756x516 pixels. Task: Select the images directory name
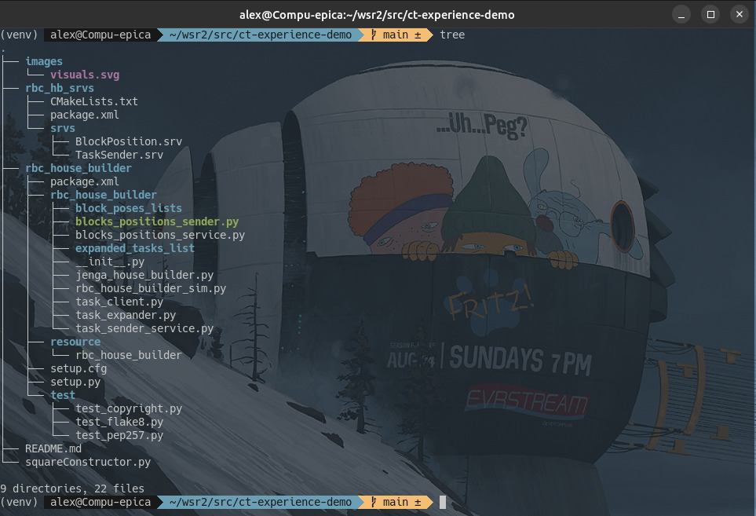[44, 61]
